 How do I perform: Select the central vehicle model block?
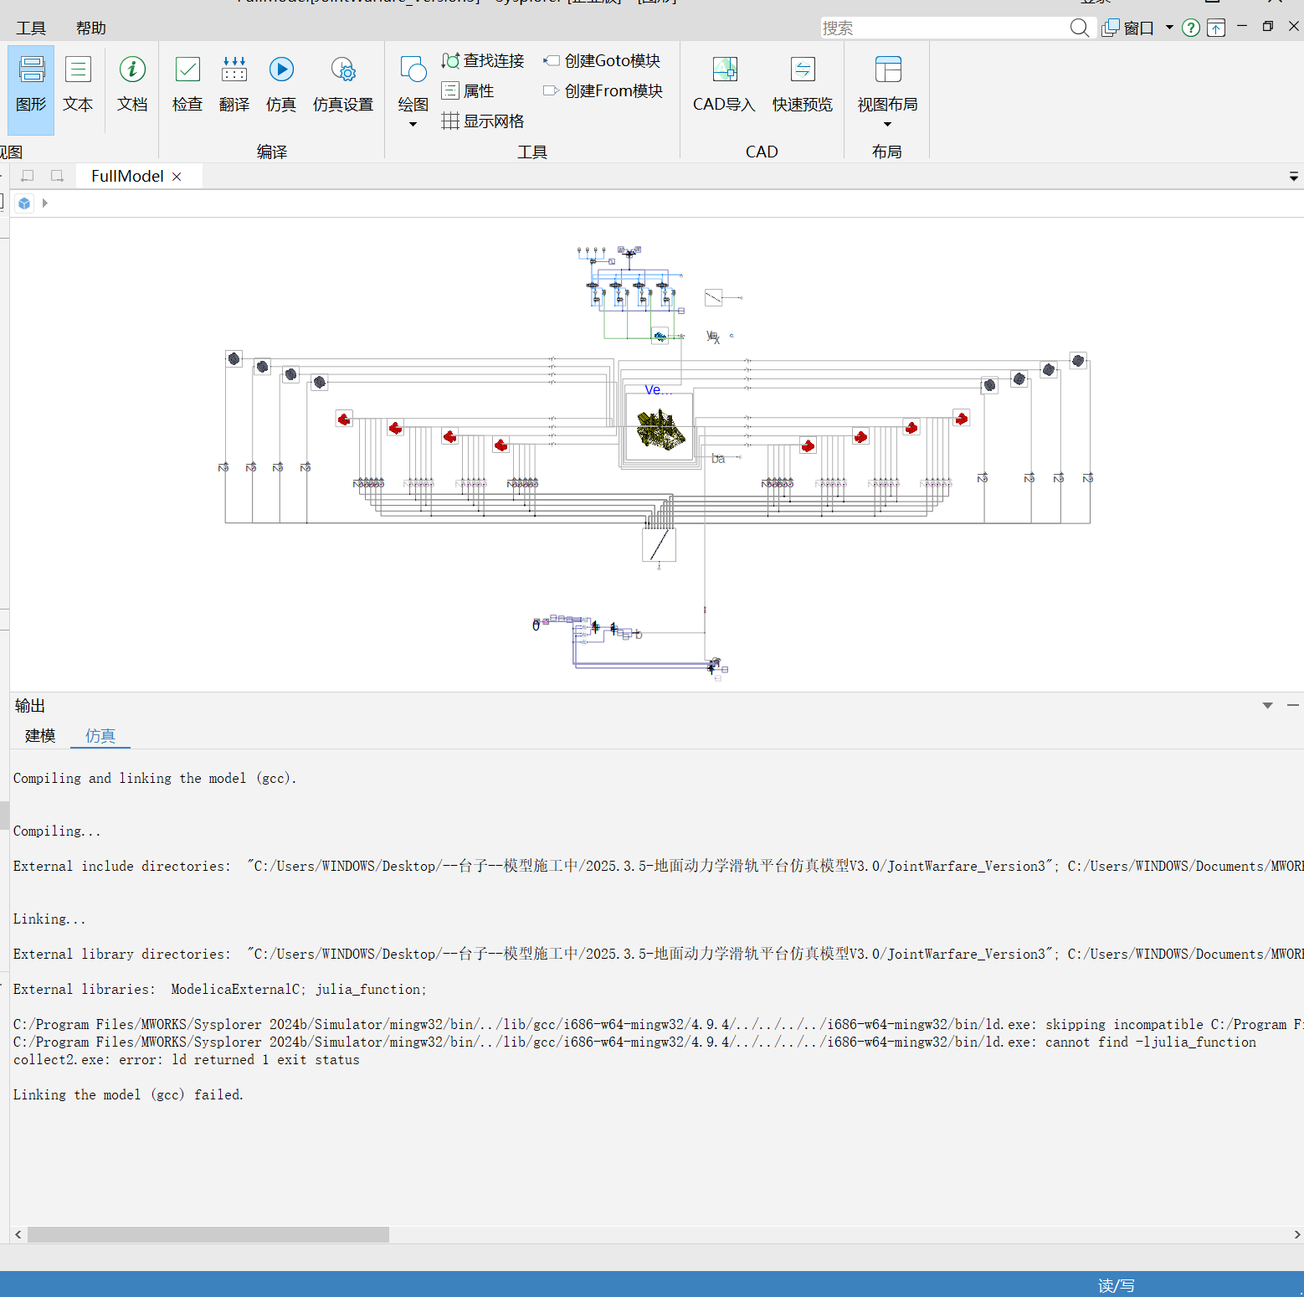(x=660, y=429)
